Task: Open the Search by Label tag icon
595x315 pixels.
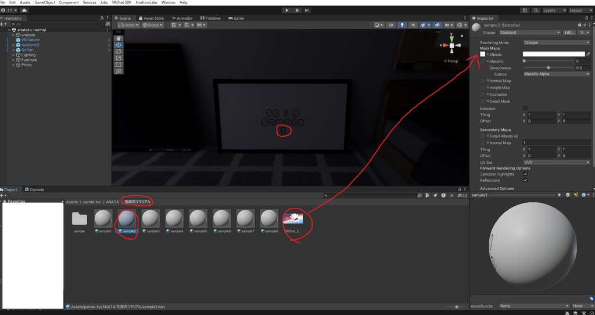Action: click(x=435, y=195)
